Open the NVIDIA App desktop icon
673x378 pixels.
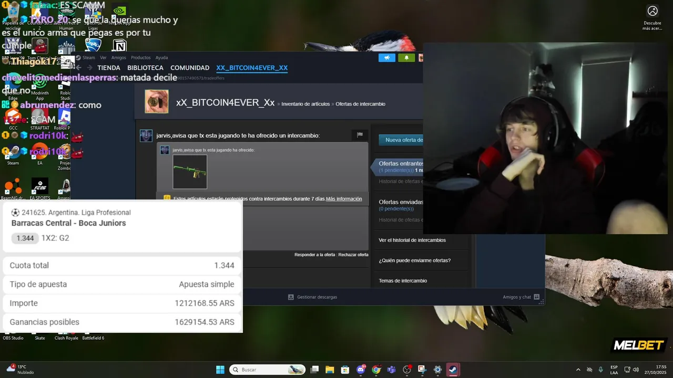(x=119, y=15)
